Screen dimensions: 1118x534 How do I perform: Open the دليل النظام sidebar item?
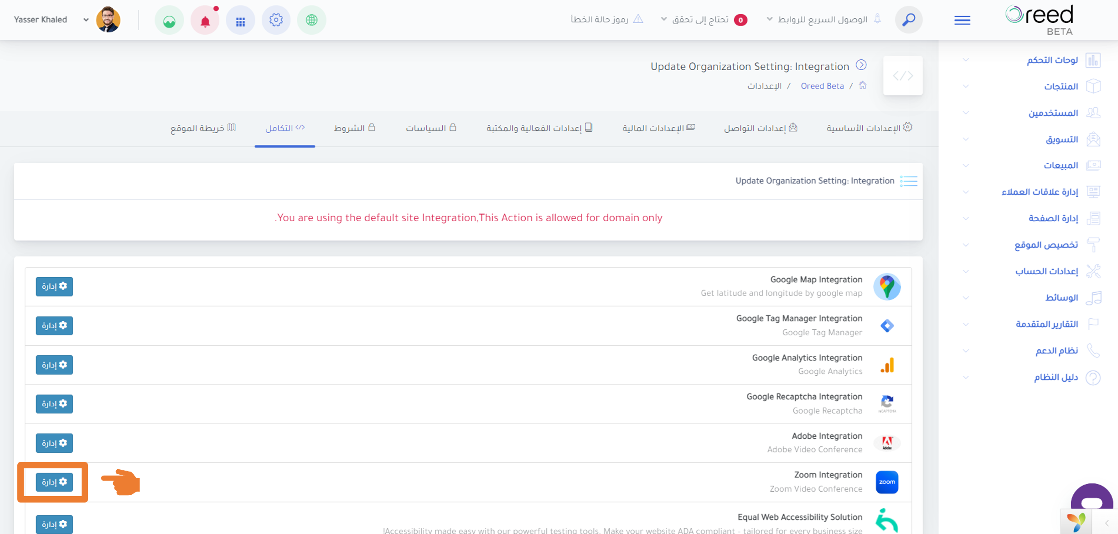pyautogui.click(x=1030, y=377)
